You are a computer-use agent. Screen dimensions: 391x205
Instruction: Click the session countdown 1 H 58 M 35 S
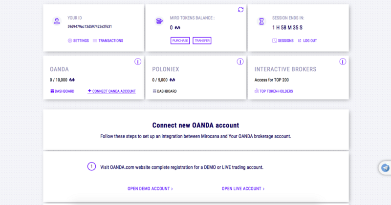(287, 28)
